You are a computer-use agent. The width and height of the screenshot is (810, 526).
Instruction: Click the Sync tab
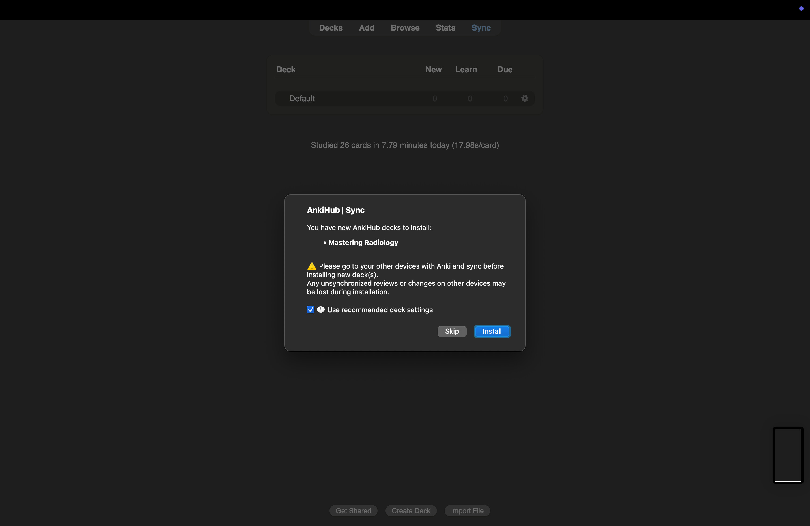point(481,28)
